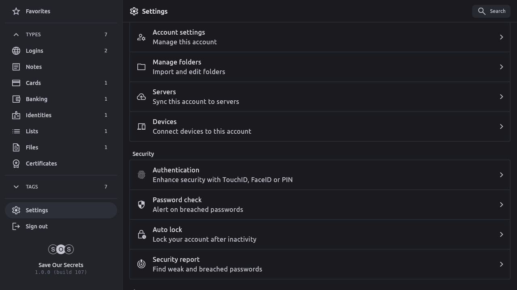Screen dimensions: 517x290
Task: Open Manage folders settings
Action: 319,67
